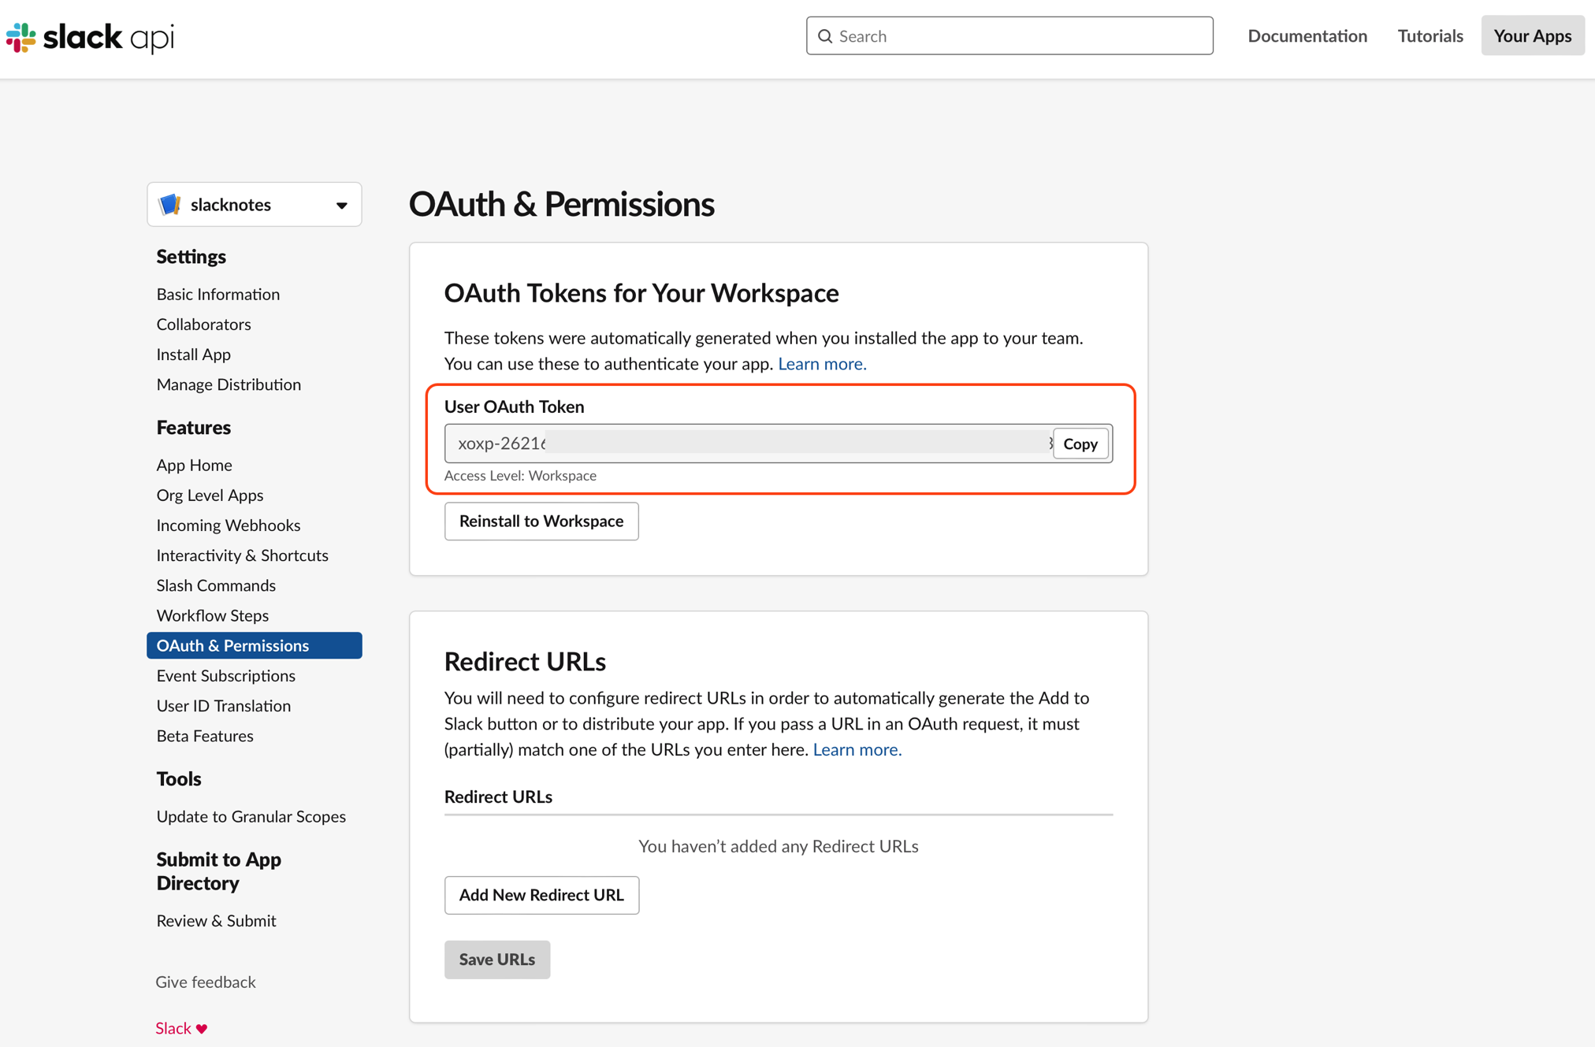Viewport: 1595px width, 1047px height.
Task: Click Give feedback link
Action: pos(205,982)
